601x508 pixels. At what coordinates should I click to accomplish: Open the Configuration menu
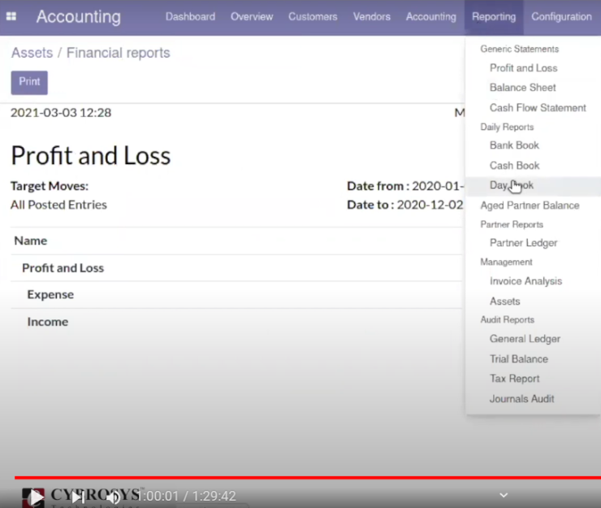561,16
